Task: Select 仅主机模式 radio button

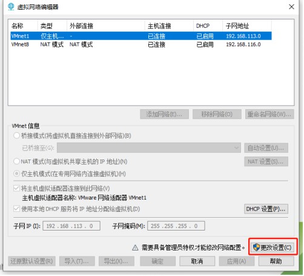Action: [x=16, y=173]
